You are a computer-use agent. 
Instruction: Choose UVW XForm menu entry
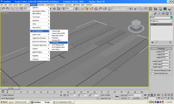click(x=59, y=49)
